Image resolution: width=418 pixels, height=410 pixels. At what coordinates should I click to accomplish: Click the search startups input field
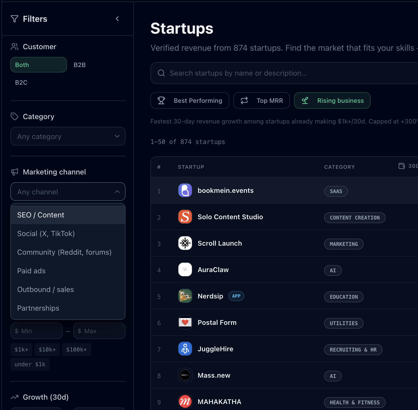(x=284, y=73)
